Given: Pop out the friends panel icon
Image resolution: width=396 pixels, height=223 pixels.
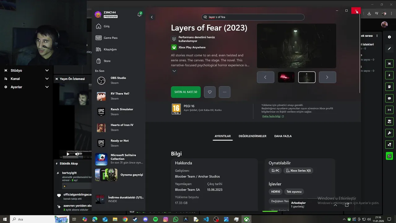Looking at the screenshot, I should 347,205.
